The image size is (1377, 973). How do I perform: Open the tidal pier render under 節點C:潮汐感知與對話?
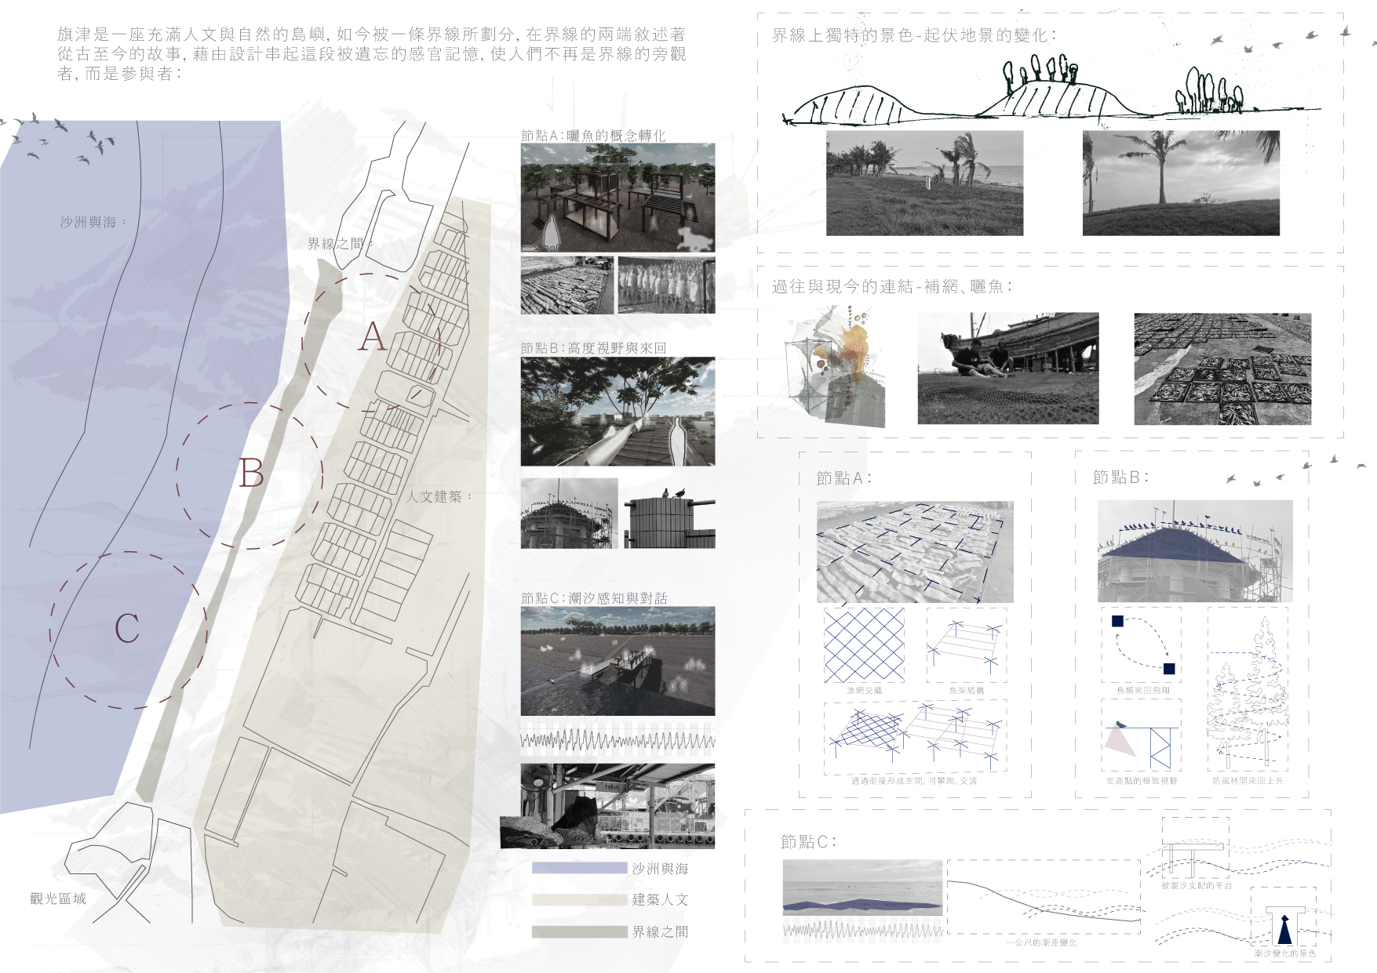617,661
